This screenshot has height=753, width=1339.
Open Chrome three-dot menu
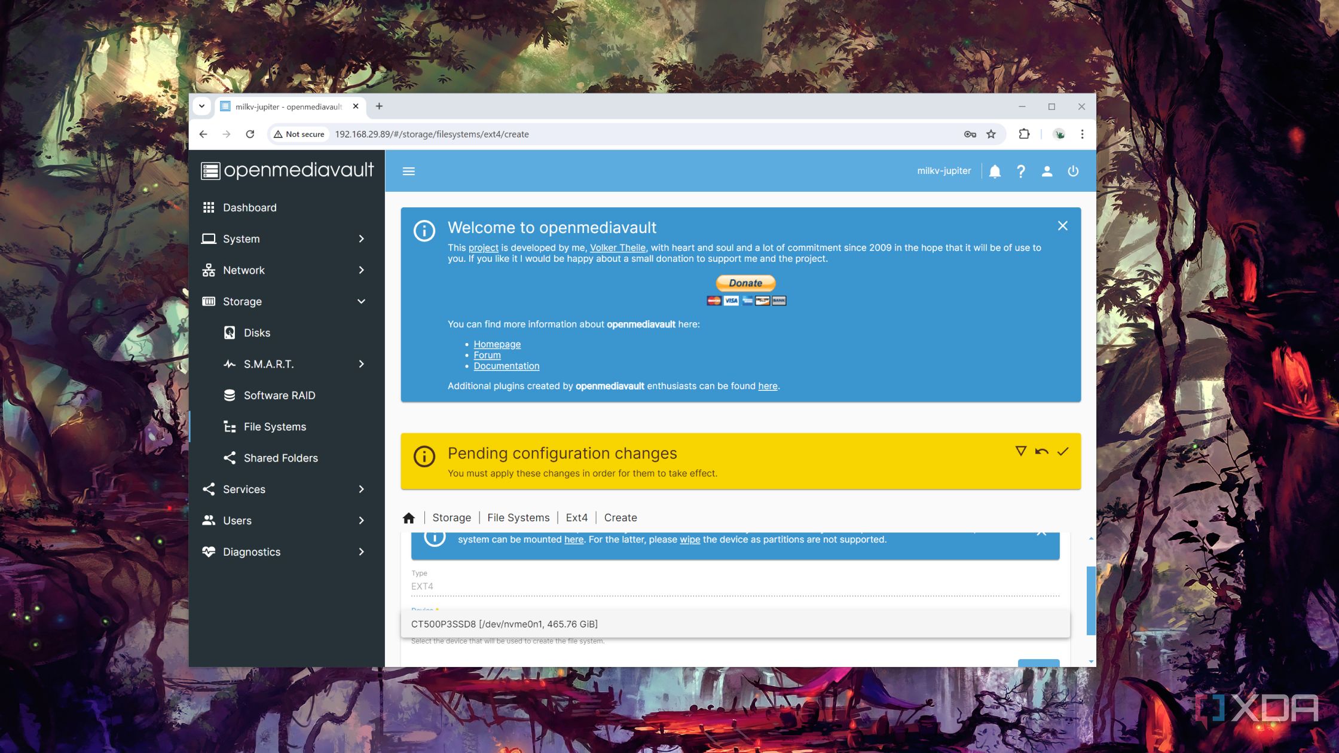pyautogui.click(x=1082, y=134)
